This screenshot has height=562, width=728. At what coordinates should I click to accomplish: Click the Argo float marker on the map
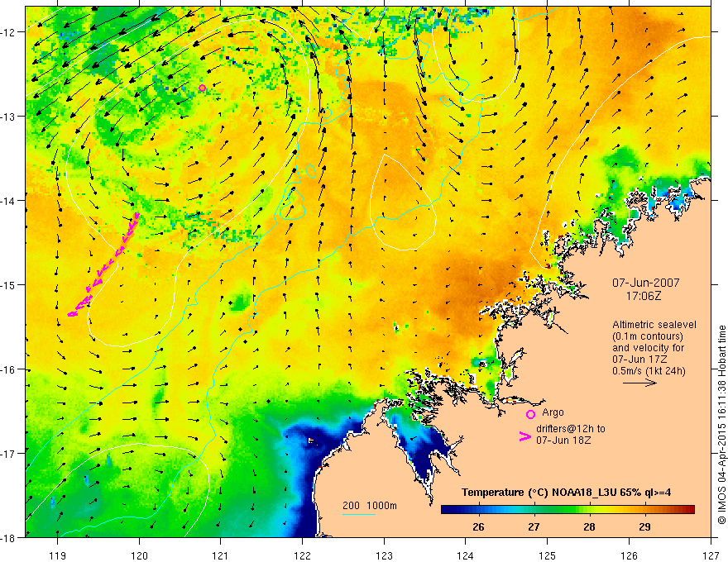202,88
